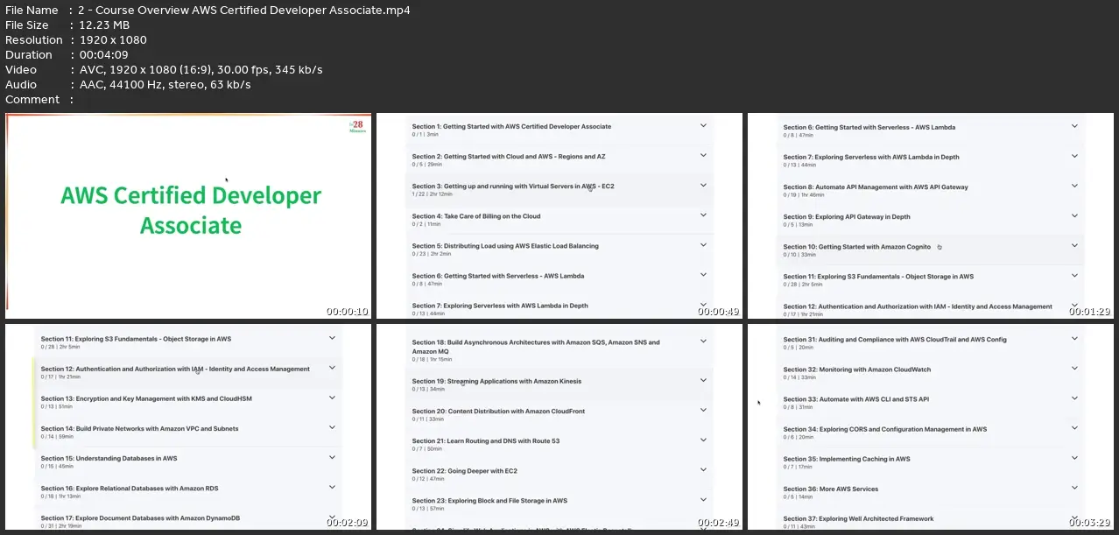Image resolution: width=1119 pixels, height=535 pixels.
Task: Click 'Section 36: More AWS Services' title
Action: (x=831, y=489)
